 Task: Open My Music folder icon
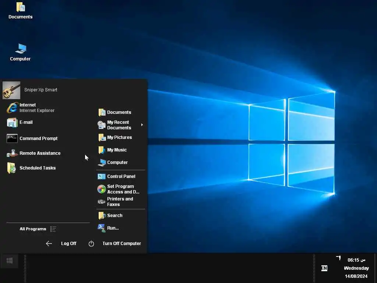(x=102, y=150)
